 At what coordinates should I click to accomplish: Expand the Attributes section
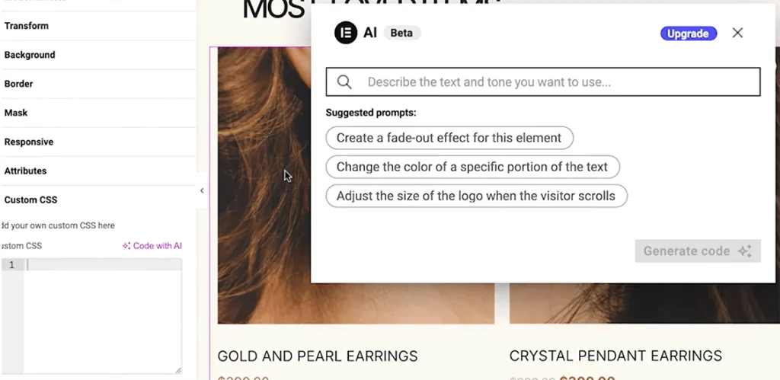98,171
